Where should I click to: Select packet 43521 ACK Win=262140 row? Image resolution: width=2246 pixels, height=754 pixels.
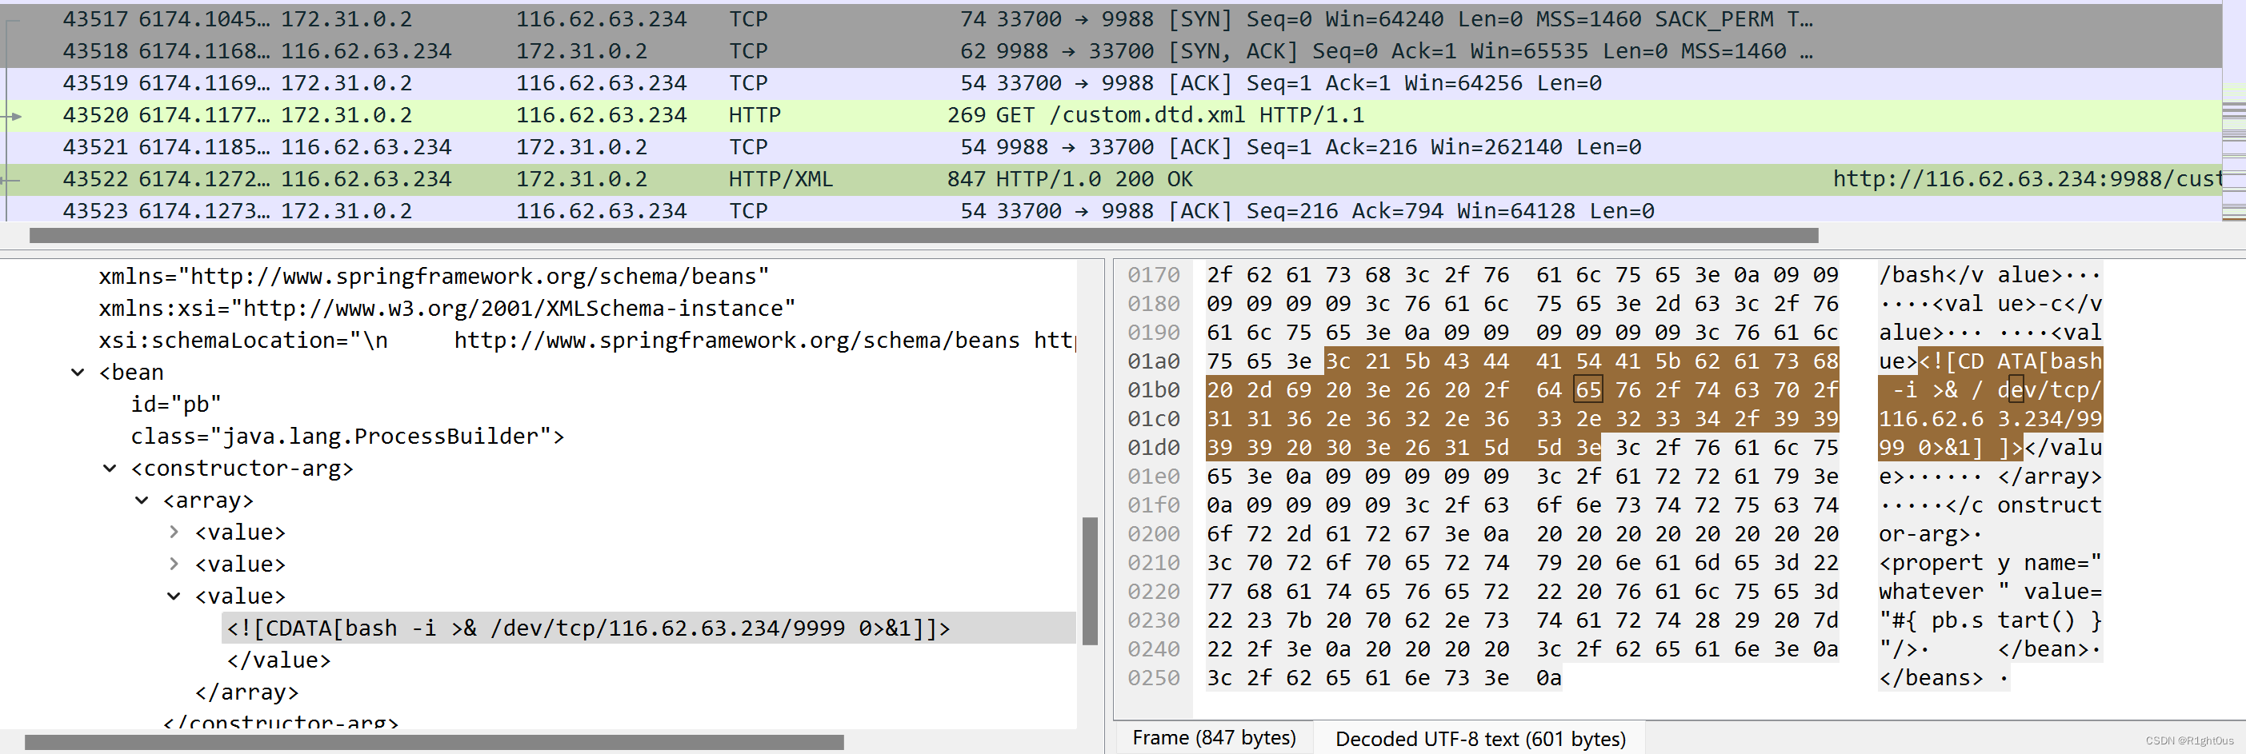click(x=1111, y=147)
